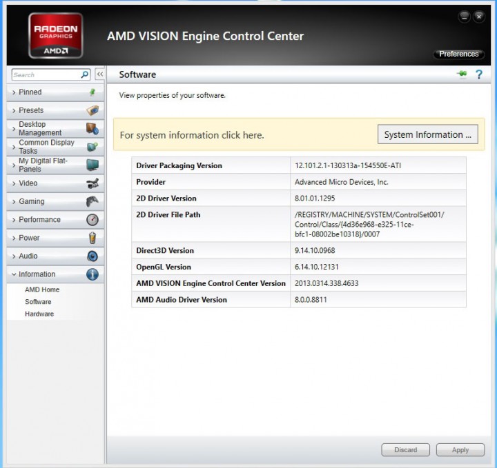Click the Driver Packaging Version label
497x468 pixels.
[179, 165]
